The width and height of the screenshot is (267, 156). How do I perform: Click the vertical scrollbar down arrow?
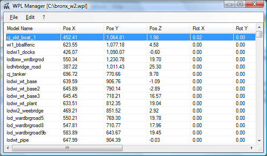(x=259, y=141)
